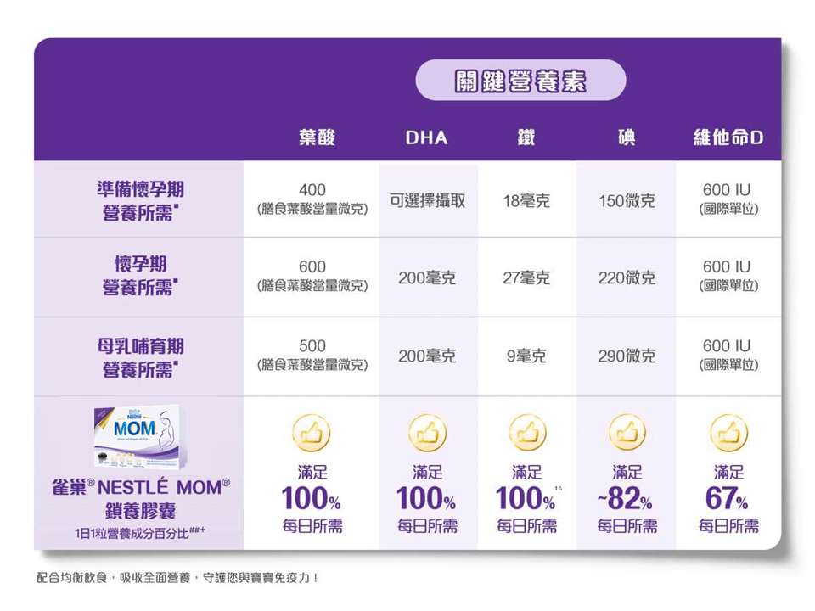Click the ~82% figure under 碘

pyautogui.click(x=626, y=498)
